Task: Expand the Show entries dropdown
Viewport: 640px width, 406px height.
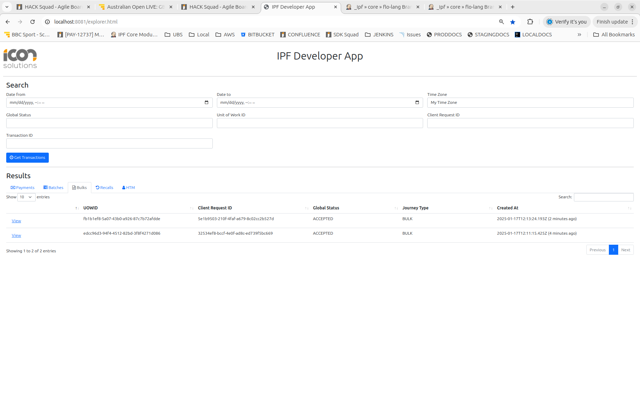Action: tap(26, 197)
